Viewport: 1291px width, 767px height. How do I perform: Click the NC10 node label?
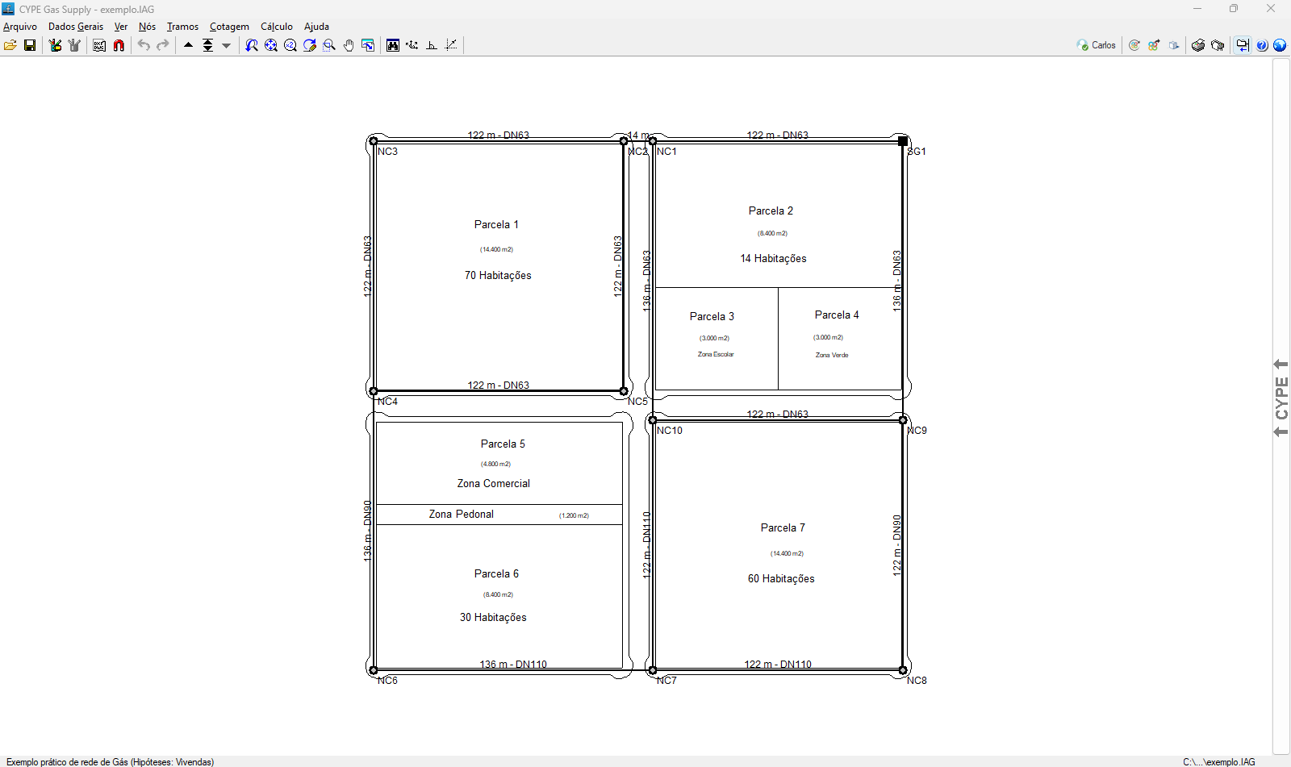pyautogui.click(x=670, y=431)
